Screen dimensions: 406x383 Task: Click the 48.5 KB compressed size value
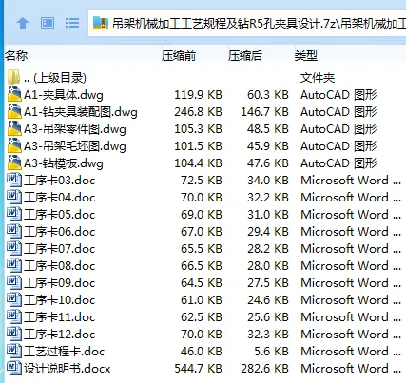(x=268, y=129)
